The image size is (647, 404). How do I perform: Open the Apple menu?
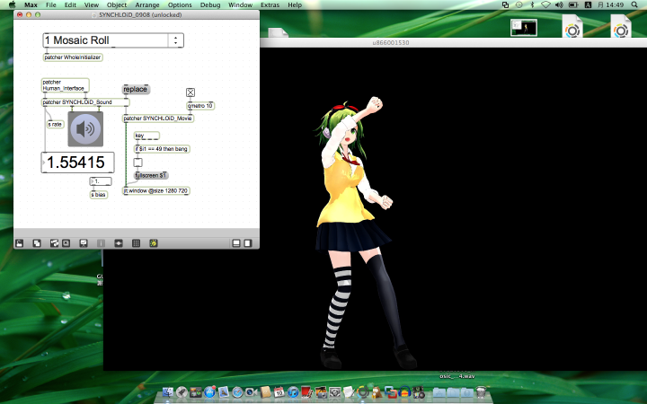point(12,4)
